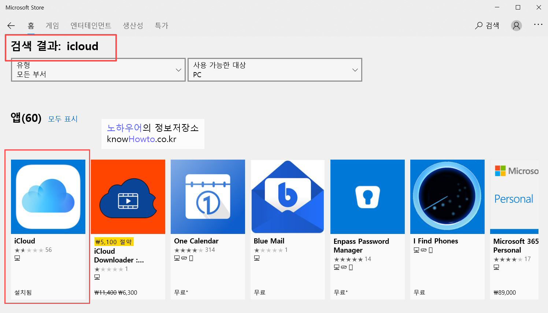Expand the 사용 가능한 대상 PC dropdown
Image resolution: width=548 pixels, height=313 pixels.
pyautogui.click(x=275, y=70)
